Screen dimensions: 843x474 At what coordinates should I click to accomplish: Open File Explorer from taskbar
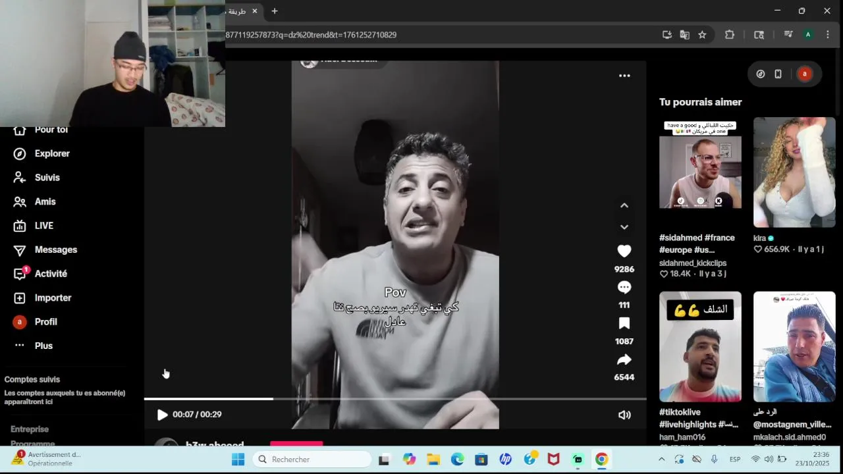click(x=433, y=460)
